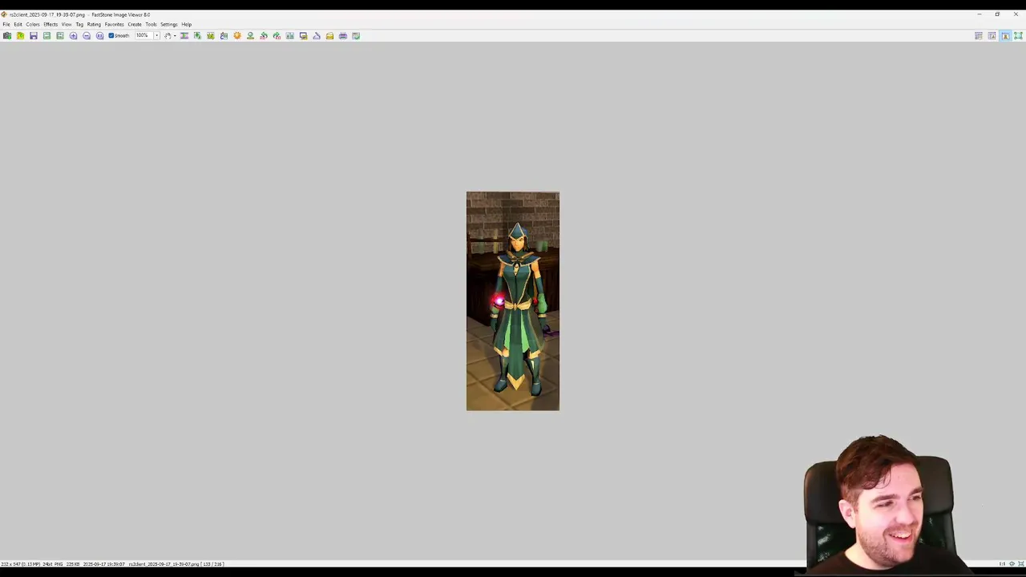Click the orange sun adjust-lighting icon

coord(237,35)
